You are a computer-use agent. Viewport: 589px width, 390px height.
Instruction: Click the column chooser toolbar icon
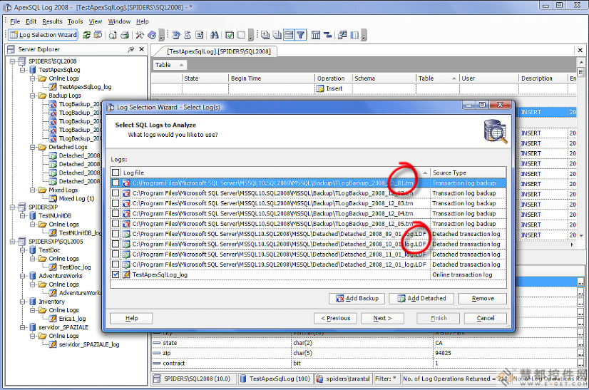coord(316,35)
